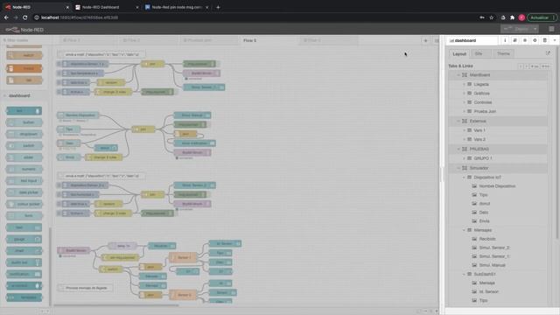Expand the Prueba Join group
The height and width of the screenshot is (315, 560).
[464, 111]
